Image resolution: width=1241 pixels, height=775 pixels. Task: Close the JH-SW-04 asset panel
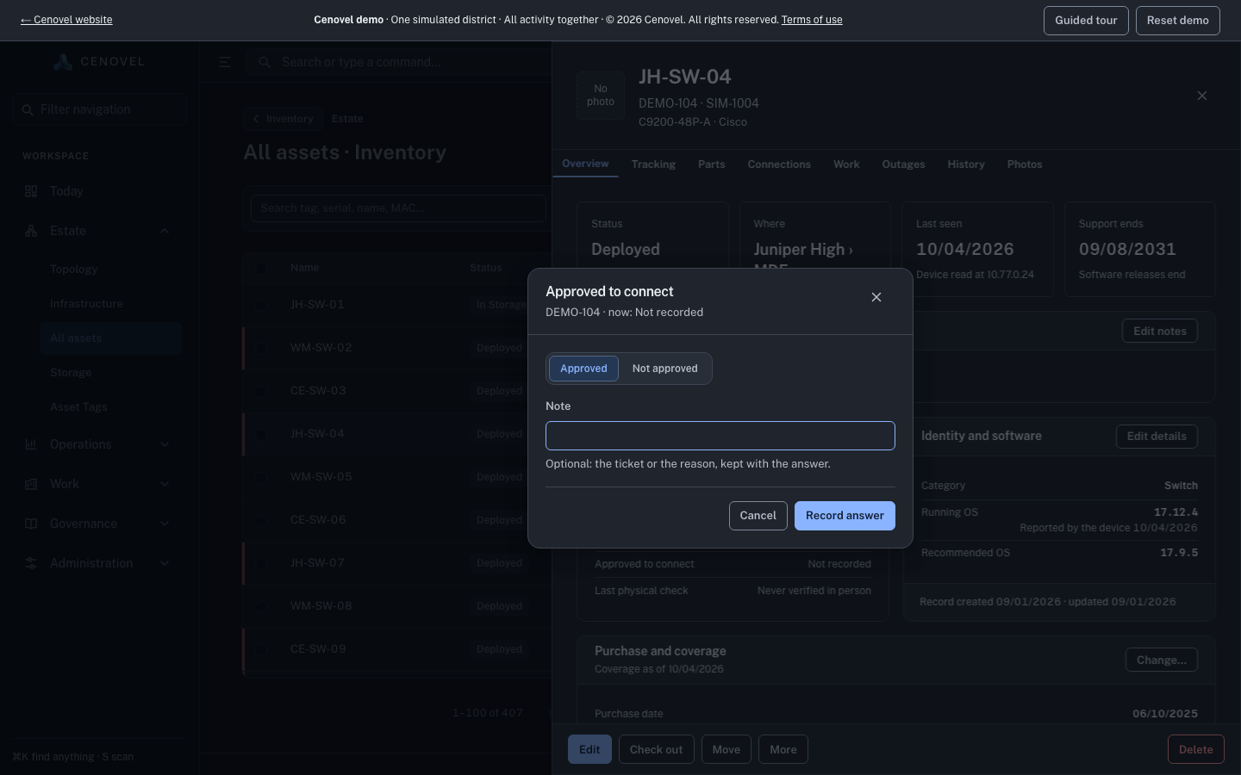pos(1202,96)
